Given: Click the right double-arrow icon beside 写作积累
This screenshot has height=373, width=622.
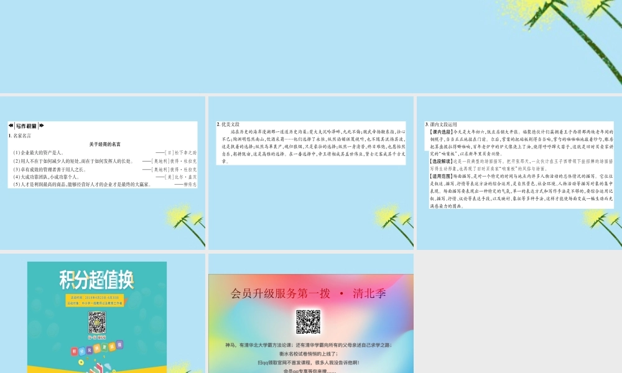Looking at the screenshot, I should (42, 126).
